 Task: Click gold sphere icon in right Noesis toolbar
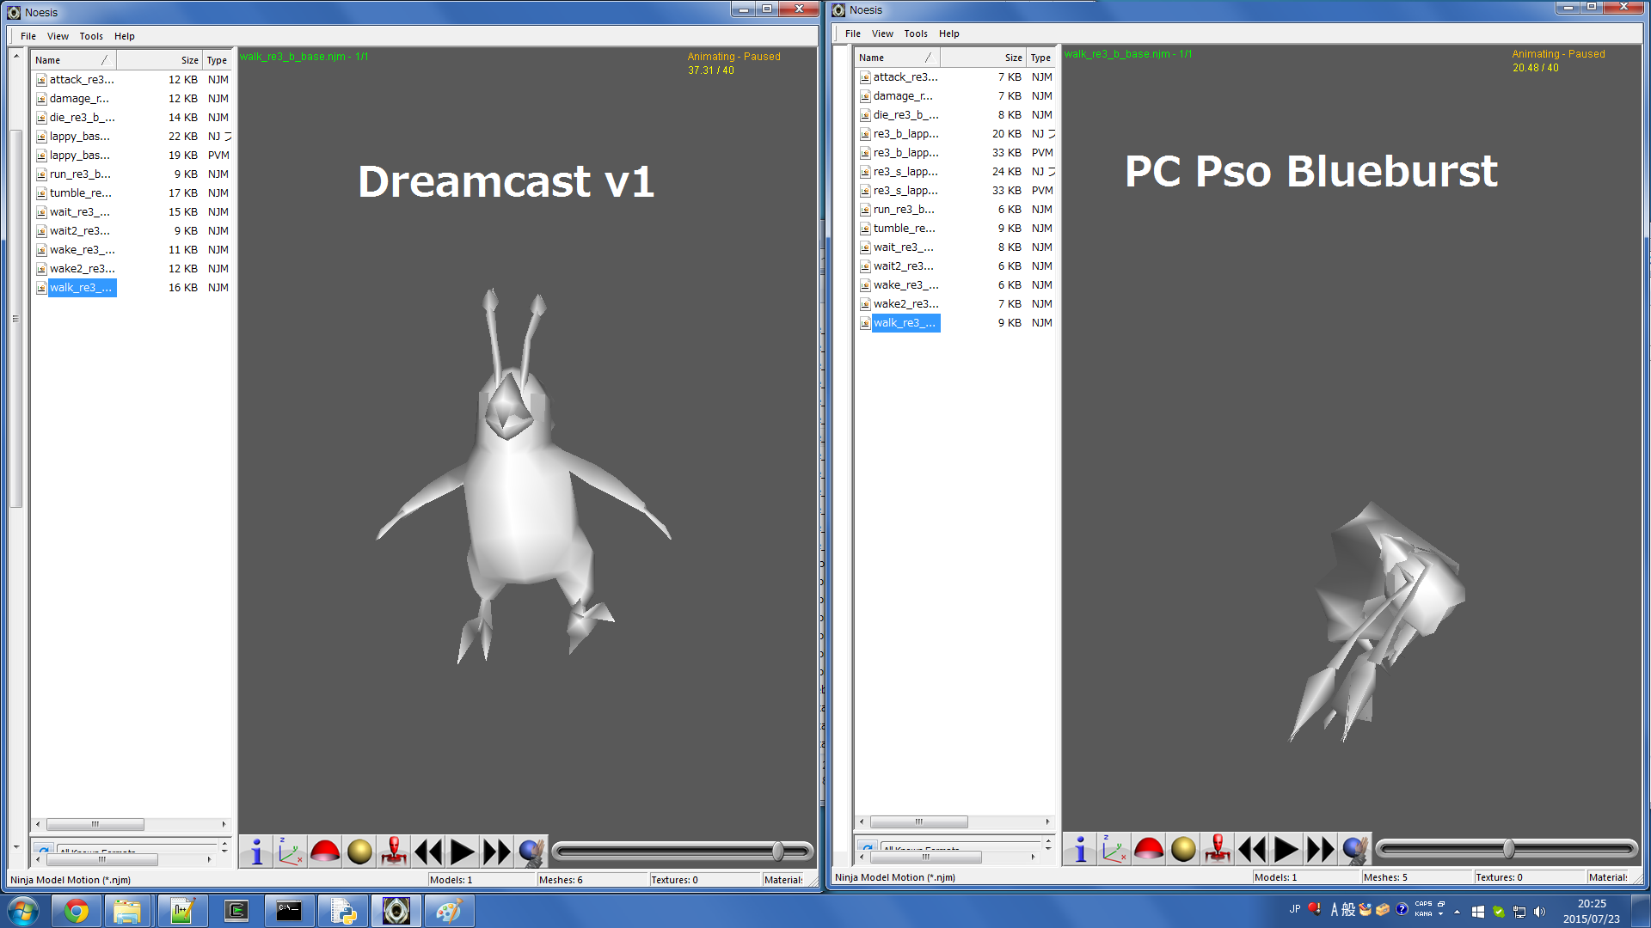click(x=1183, y=849)
